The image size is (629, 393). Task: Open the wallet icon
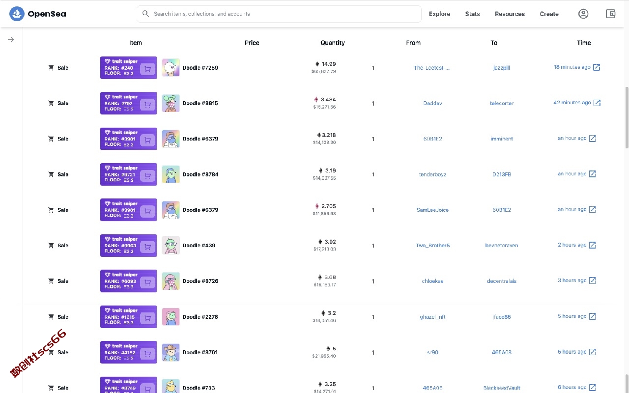[x=611, y=14]
